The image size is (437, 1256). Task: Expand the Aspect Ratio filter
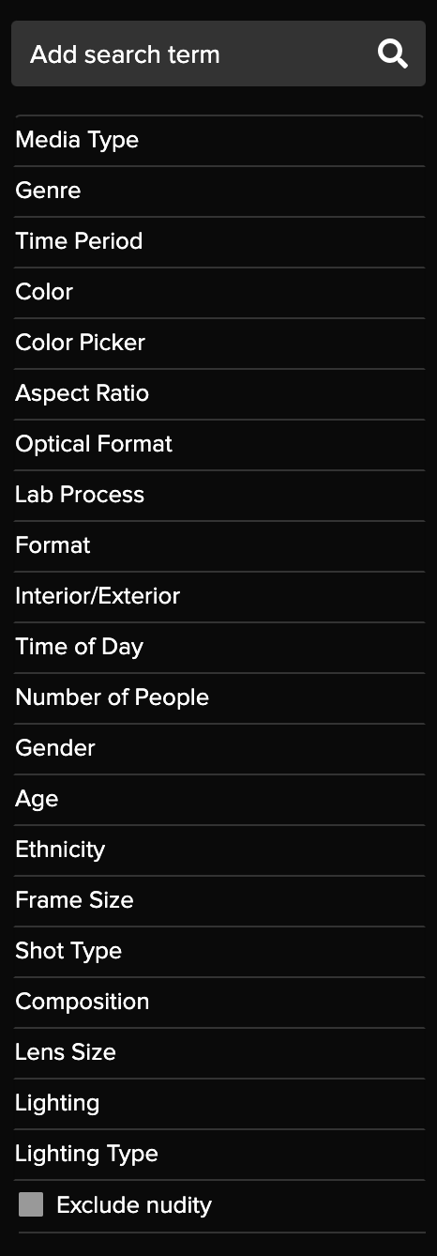219,394
